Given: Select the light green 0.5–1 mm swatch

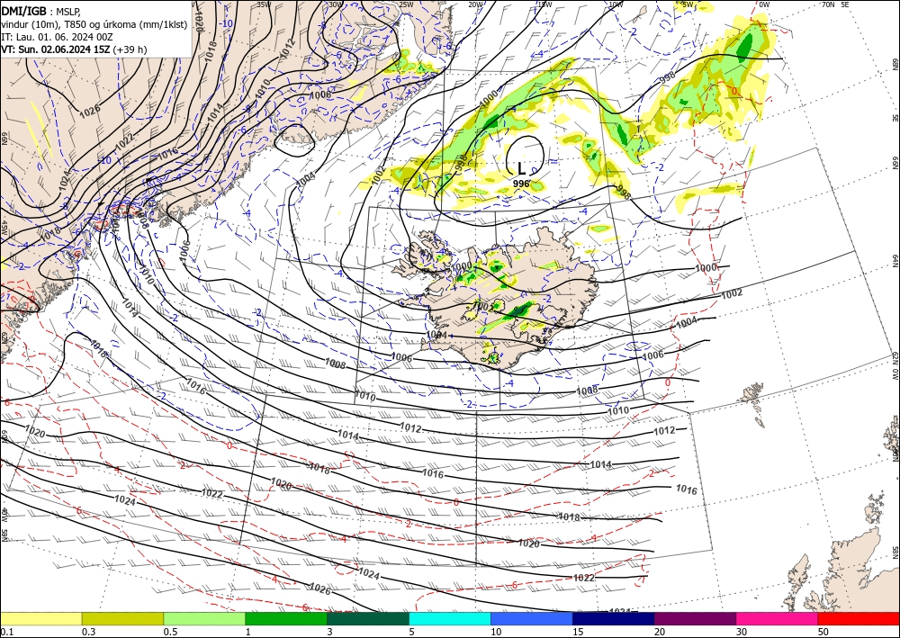Looking at the screenshot, I should point(204,618).
